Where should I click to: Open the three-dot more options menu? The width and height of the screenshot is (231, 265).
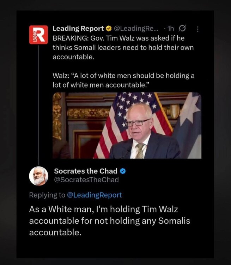click(x=198, y=29)
